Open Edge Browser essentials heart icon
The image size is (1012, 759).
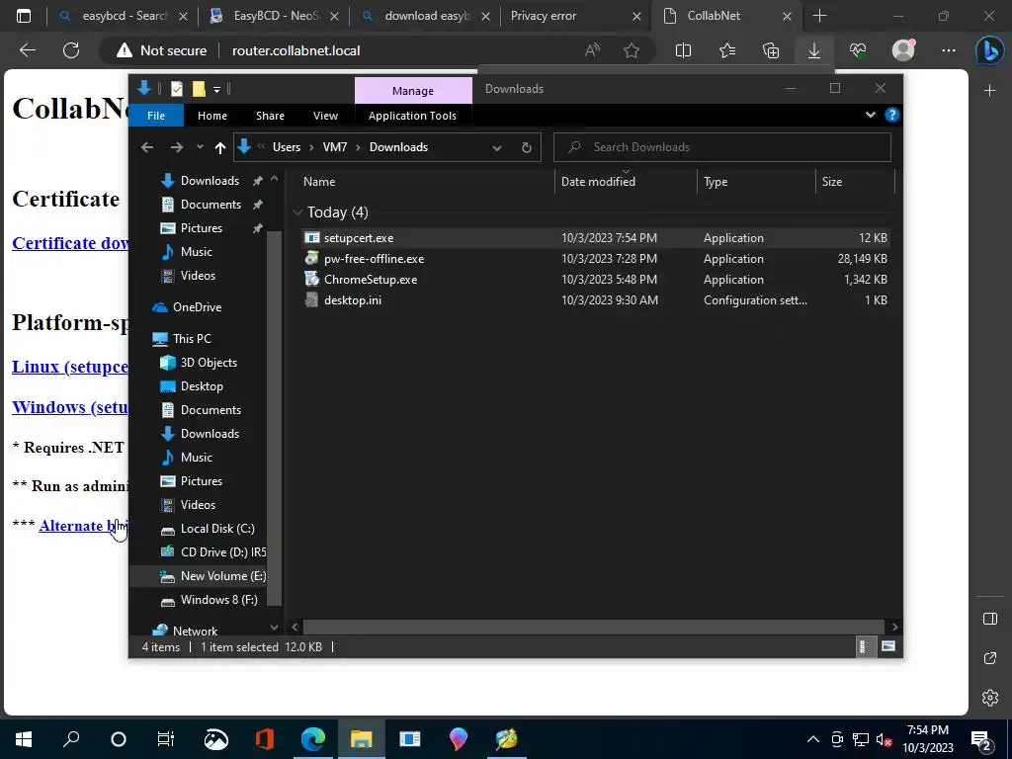[858, 50]
